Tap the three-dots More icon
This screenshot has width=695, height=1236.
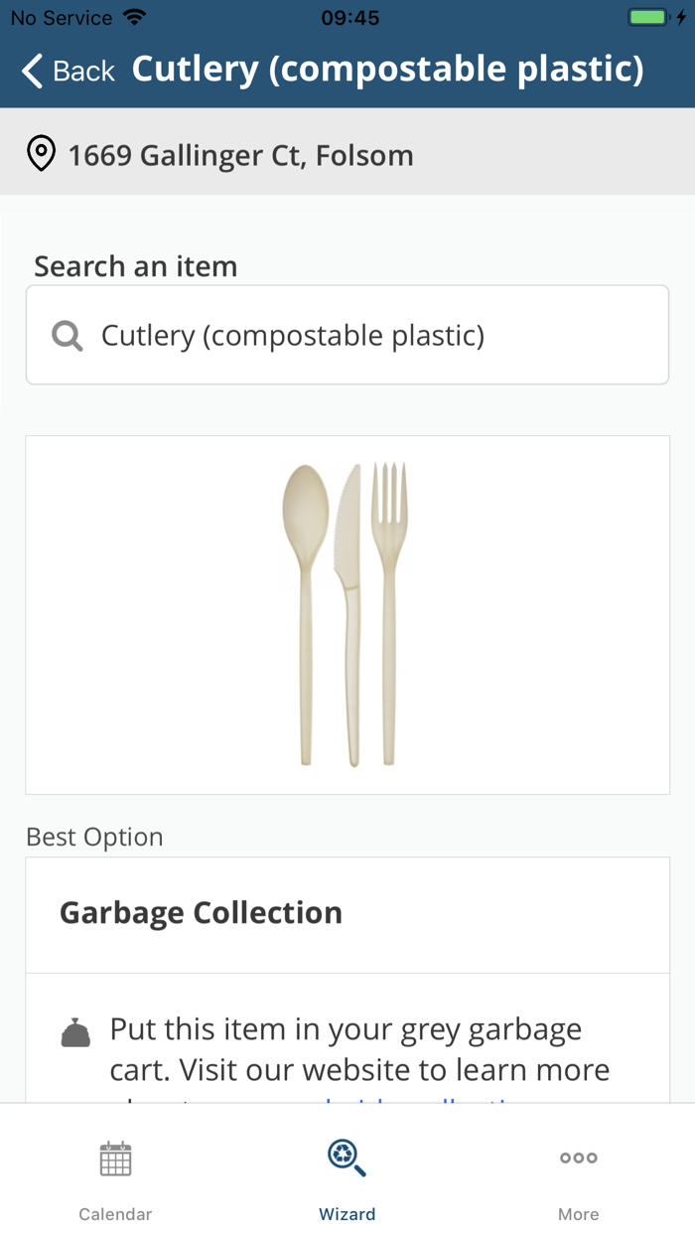pos(578,1158)
